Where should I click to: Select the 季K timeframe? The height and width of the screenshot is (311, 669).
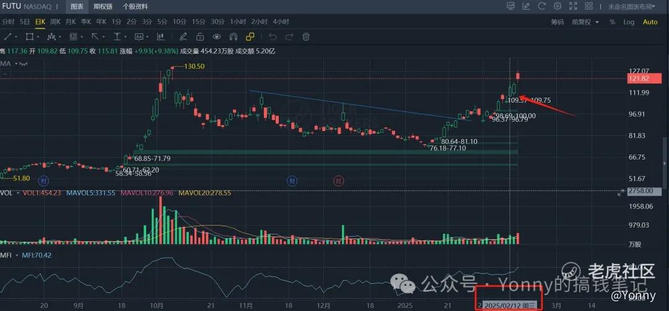(85, 22)
